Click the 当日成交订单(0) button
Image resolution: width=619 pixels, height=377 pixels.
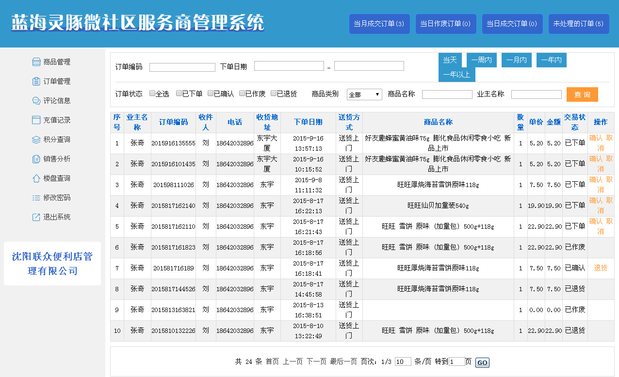512,24
